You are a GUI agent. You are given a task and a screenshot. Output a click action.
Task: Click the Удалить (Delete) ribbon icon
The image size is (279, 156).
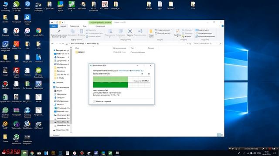tap(130, 33)
